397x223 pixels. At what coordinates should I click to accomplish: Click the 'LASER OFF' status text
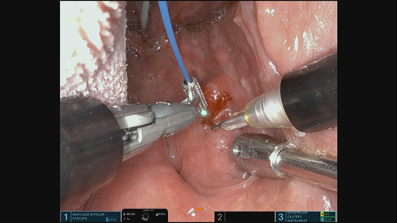pyautogui.click(x=148, y=210)
